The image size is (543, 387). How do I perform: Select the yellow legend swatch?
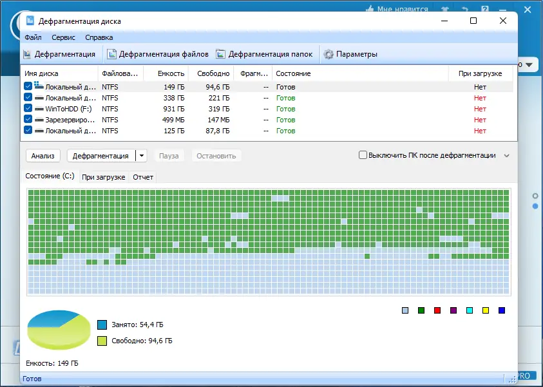(x=486, y=310)
